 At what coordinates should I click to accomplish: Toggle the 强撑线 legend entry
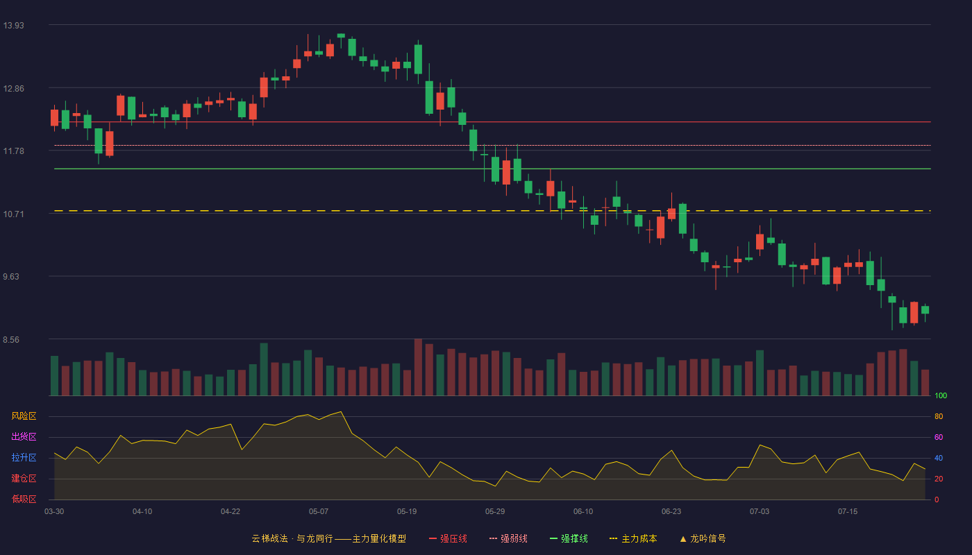point(569,538)
